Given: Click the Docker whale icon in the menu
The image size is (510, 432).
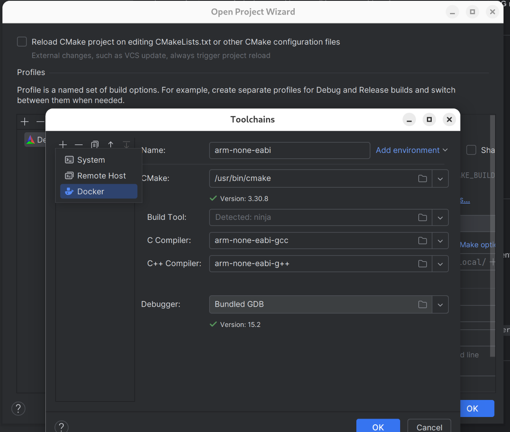Looking at the screenshot, I should 69,191.
